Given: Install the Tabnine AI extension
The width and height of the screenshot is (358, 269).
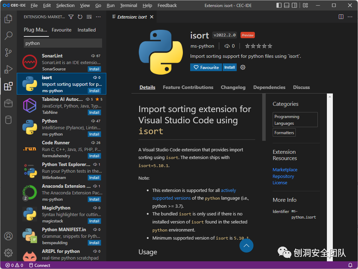Looking at the screenshot, I should click(x=94, y=112).
